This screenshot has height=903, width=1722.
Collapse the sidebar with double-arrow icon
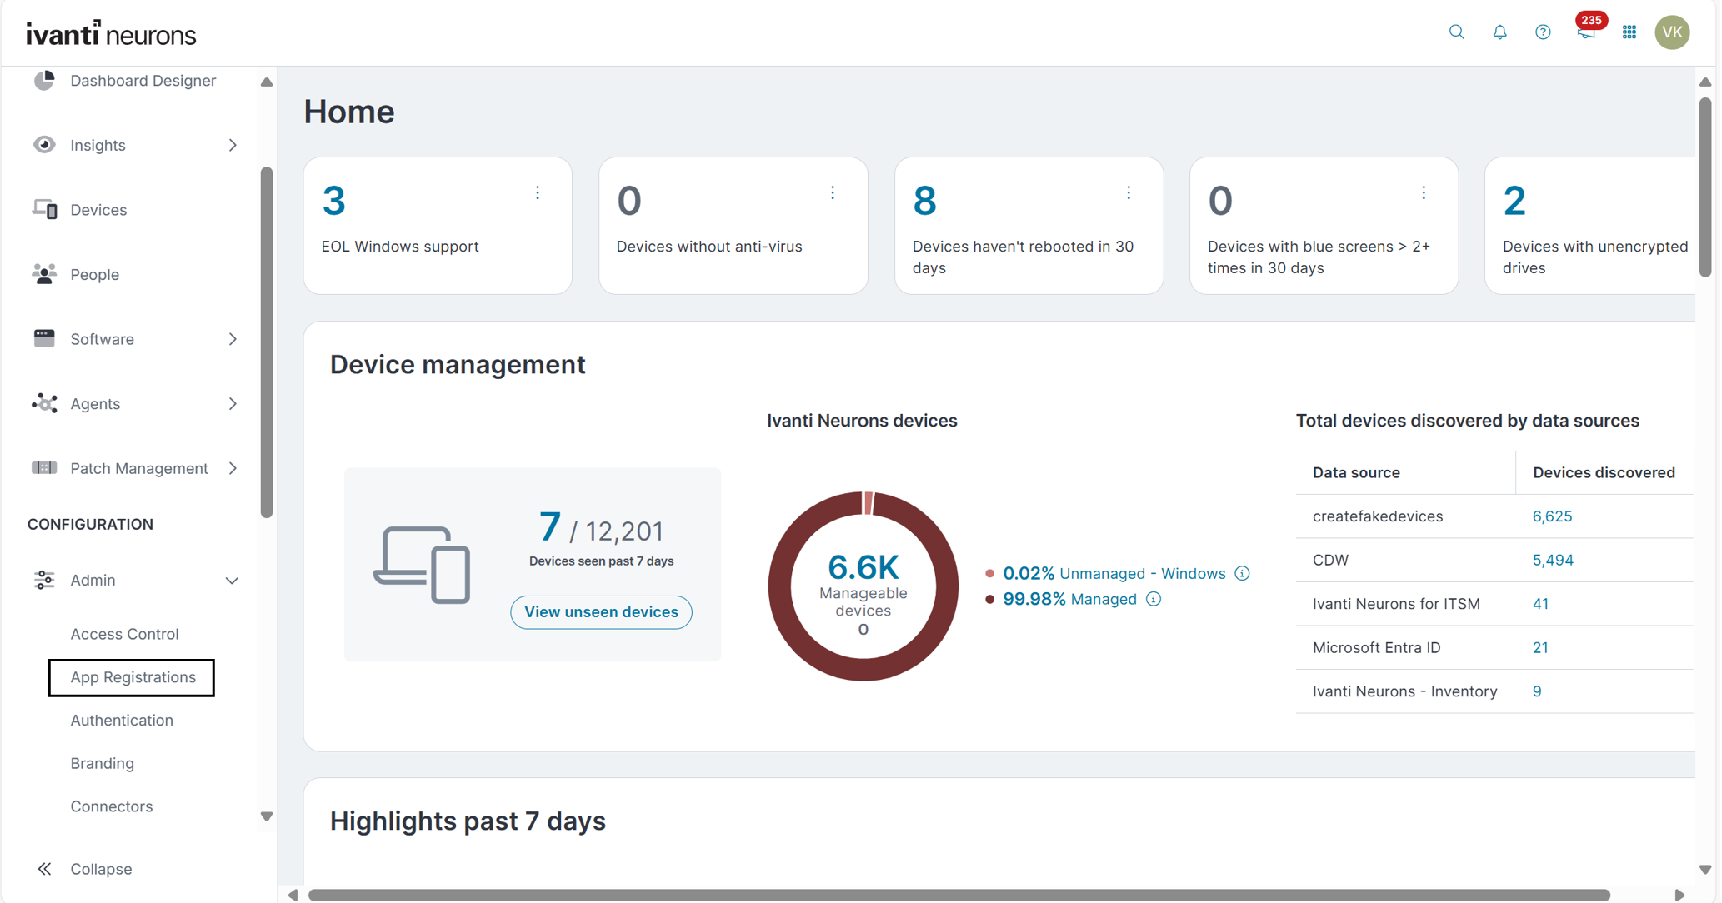(x=44, y=869)
